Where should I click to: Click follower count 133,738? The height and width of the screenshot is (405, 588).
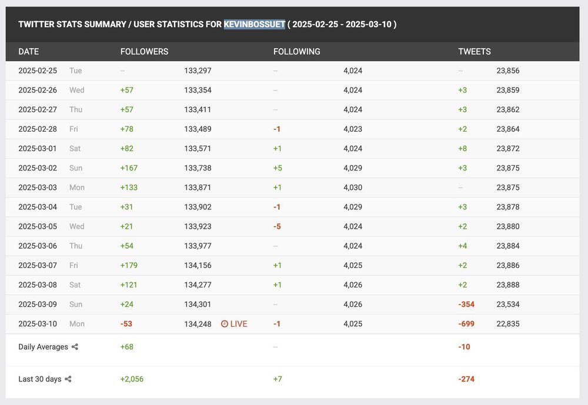tap(198, 168)
